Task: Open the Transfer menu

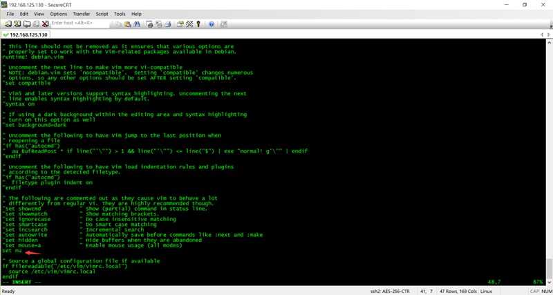Action: point(82,14)
